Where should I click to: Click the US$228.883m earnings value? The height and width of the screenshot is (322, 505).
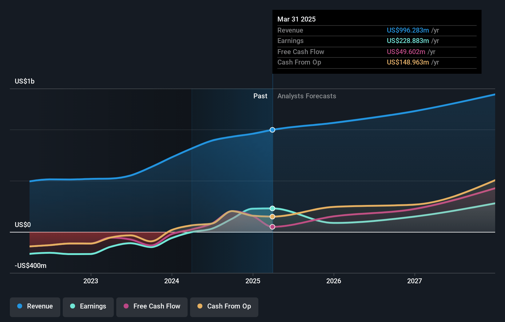tap(408, 41)
